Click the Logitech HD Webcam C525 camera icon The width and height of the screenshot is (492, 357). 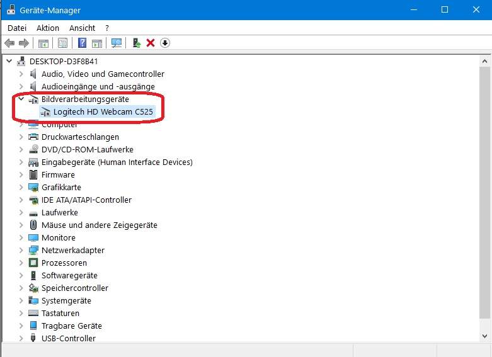[45, 111]
